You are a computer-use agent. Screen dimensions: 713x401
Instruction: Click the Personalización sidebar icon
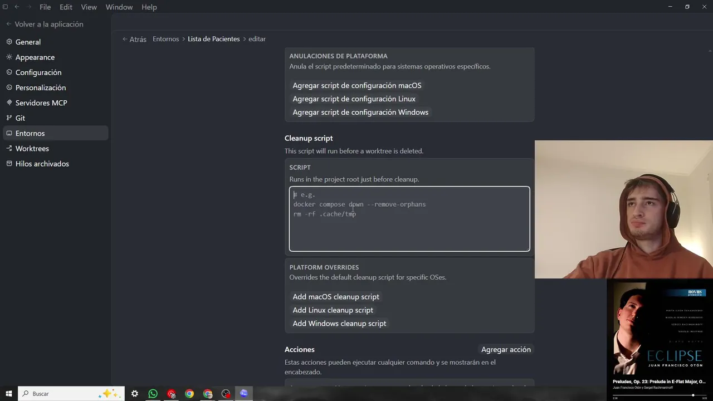9,87
